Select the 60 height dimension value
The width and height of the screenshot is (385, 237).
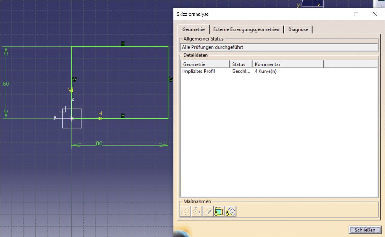(6, 84)
